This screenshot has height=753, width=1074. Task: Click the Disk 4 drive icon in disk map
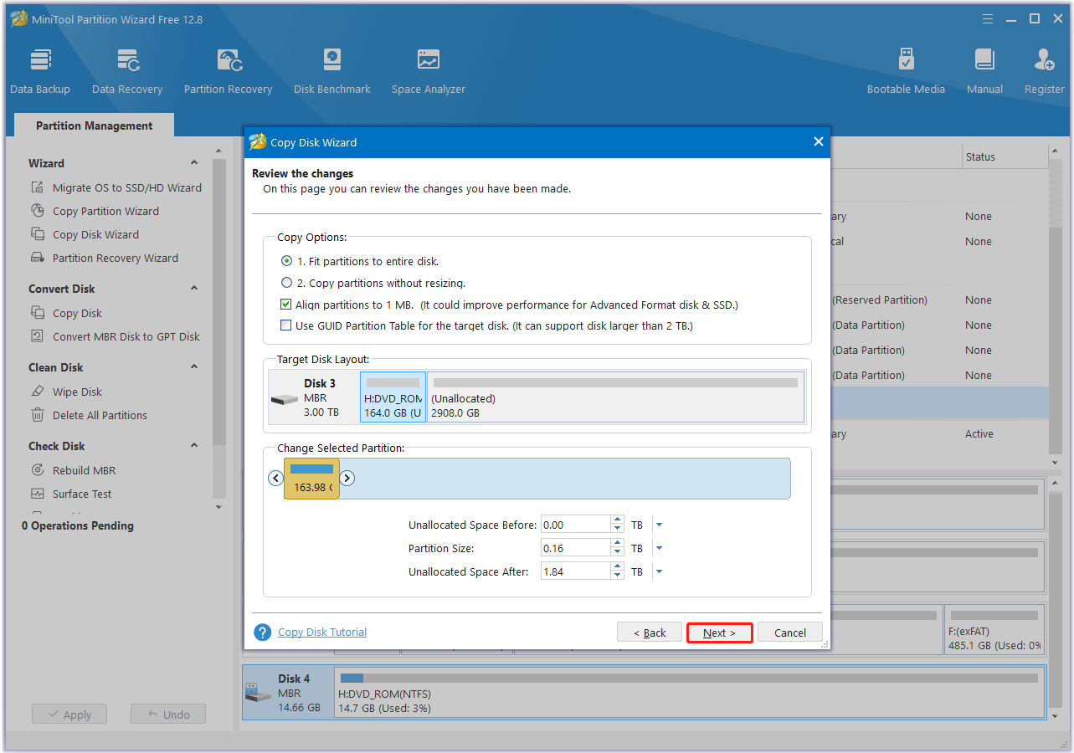click(x=259, y=693)
